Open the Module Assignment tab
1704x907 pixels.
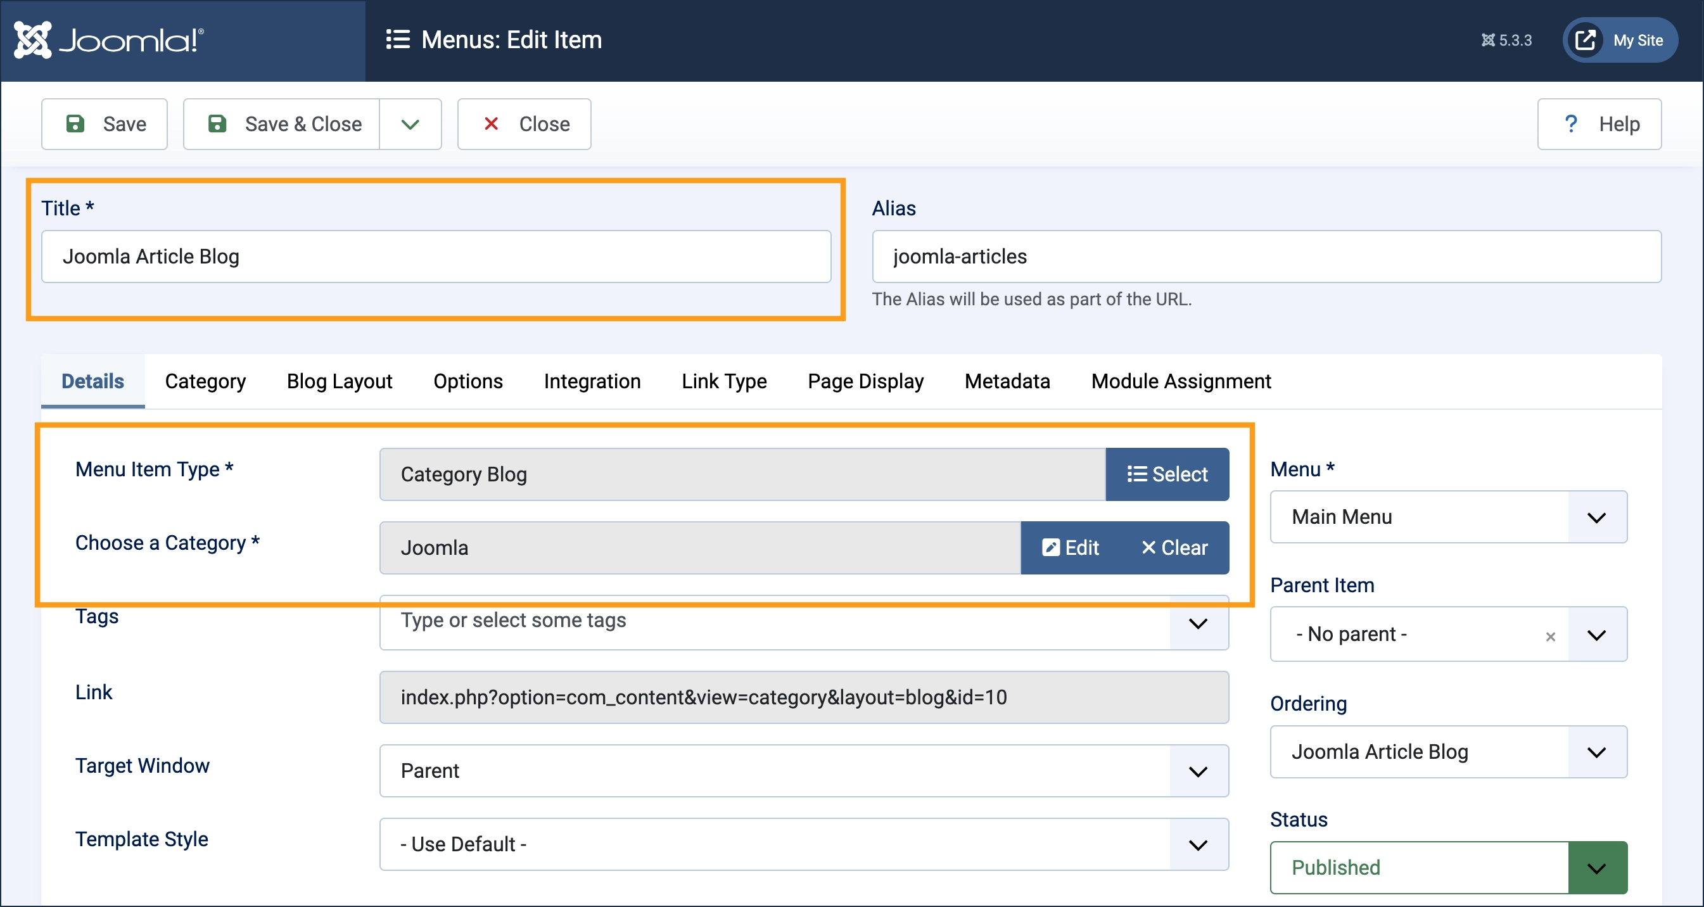pos(1181,381)
